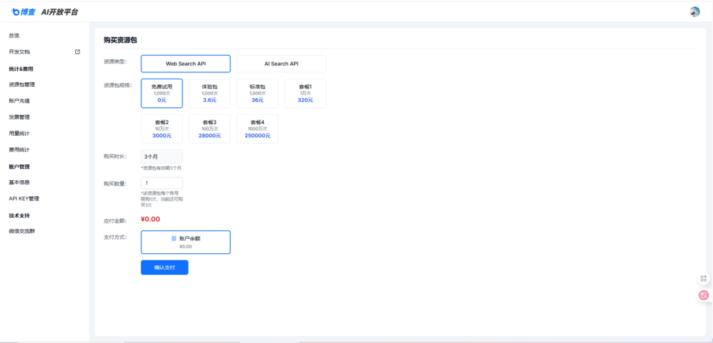Select AI Search API resource type

pyautogui.click(x=281, y=64)
